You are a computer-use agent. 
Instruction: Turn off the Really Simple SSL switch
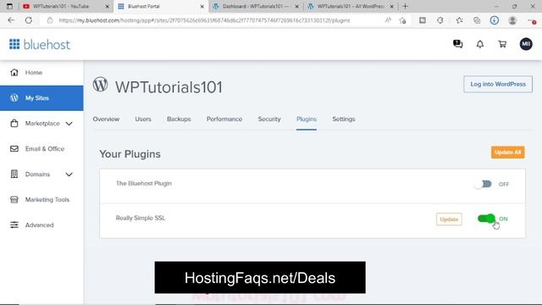point(486,219)
